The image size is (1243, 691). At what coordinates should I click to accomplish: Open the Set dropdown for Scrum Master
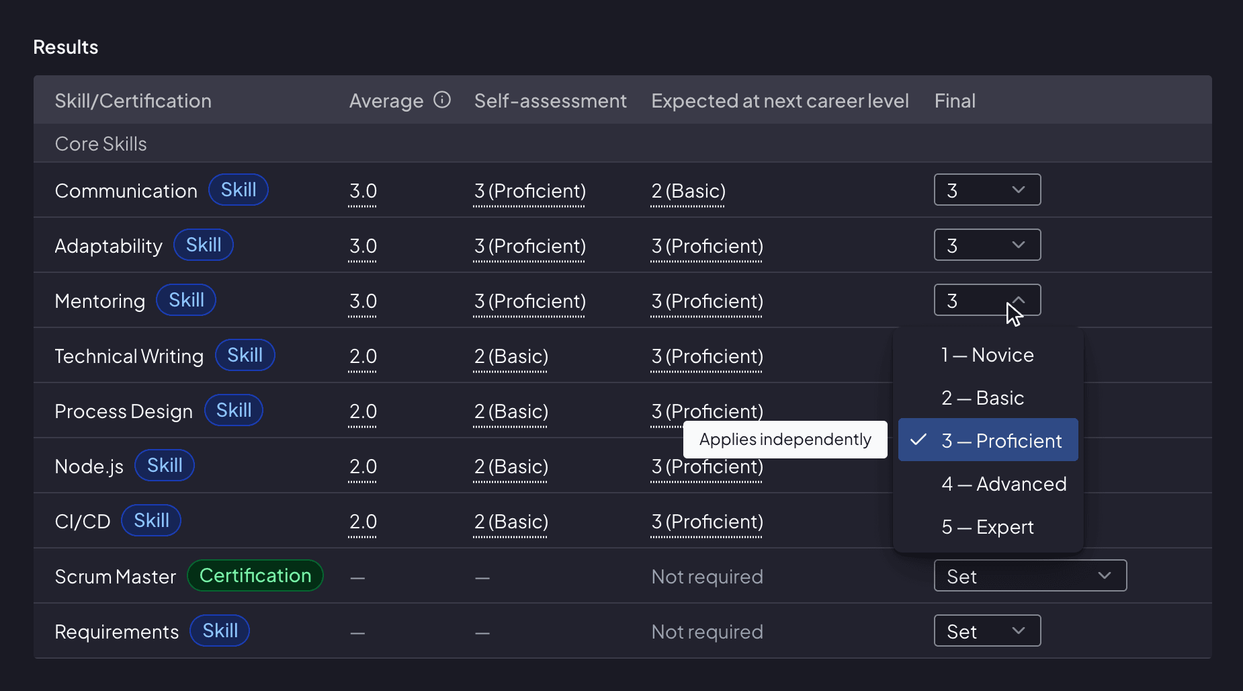pos(1030,576)
